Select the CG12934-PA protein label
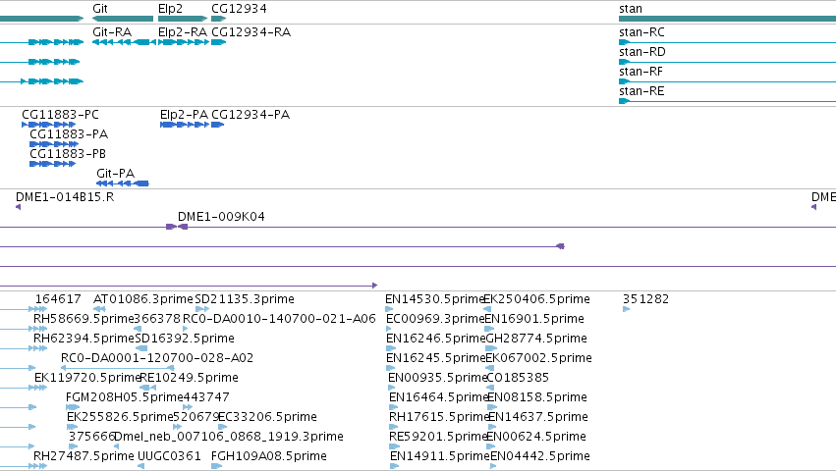Image resolution: width=836 pixels, height=471 pixels. pyautogui.click(x=251, y=115)
